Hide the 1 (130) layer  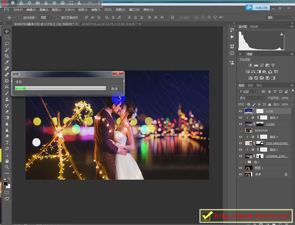point(240,124)
